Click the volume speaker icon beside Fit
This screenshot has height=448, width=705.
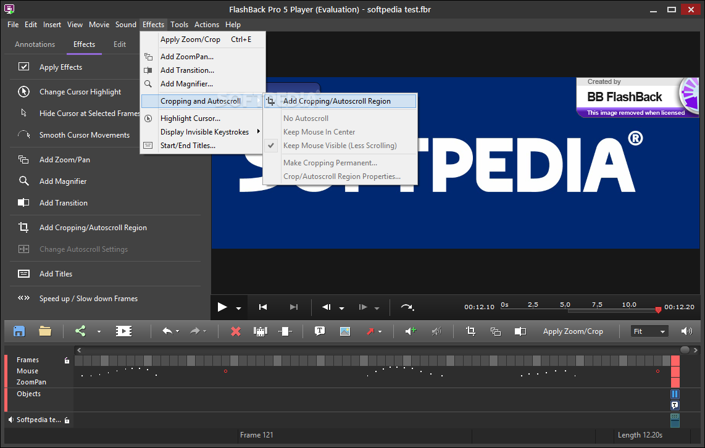point(686,331)
